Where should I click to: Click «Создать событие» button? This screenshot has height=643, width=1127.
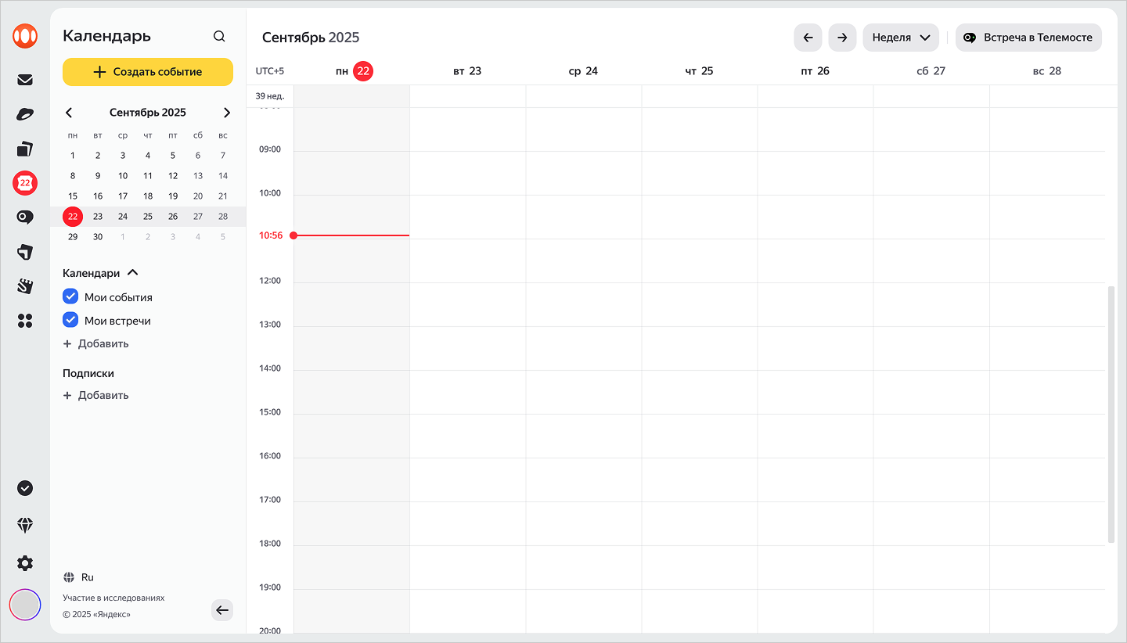[148, 72]
